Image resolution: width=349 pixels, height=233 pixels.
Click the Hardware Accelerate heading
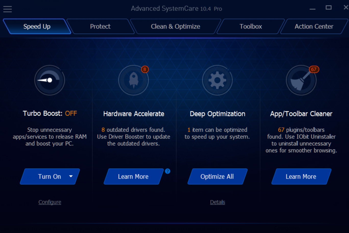coord(134,114)
